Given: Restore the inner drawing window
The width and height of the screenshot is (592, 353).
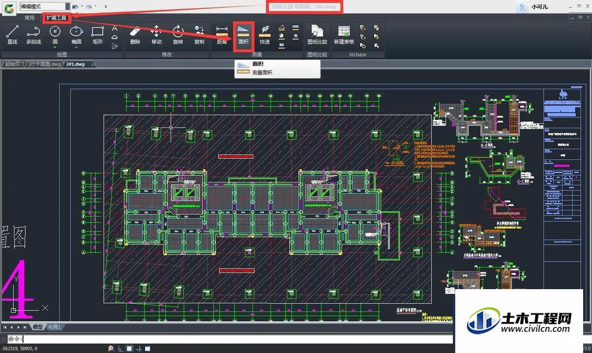Looking at the screenshot, I should [x=580, y=18].
